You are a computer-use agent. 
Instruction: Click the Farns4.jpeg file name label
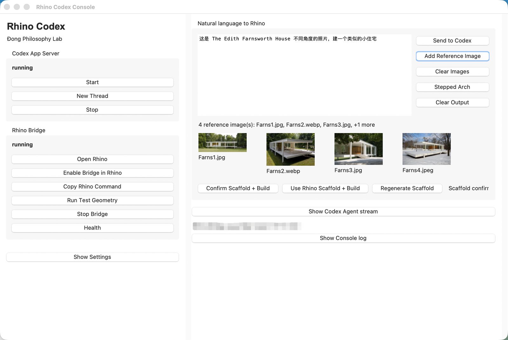pyautogui.click(x=418, y=170)
